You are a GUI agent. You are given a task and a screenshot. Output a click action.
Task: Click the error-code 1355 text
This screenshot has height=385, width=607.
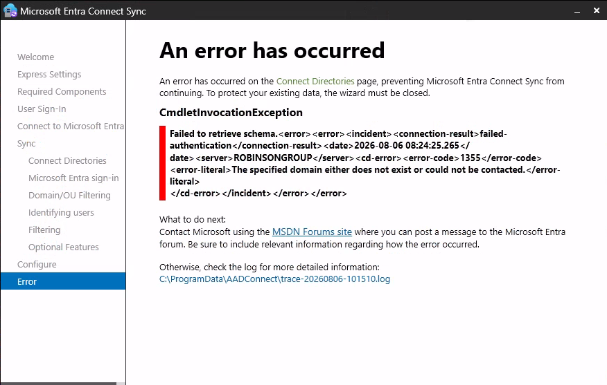tap(470, 158)
